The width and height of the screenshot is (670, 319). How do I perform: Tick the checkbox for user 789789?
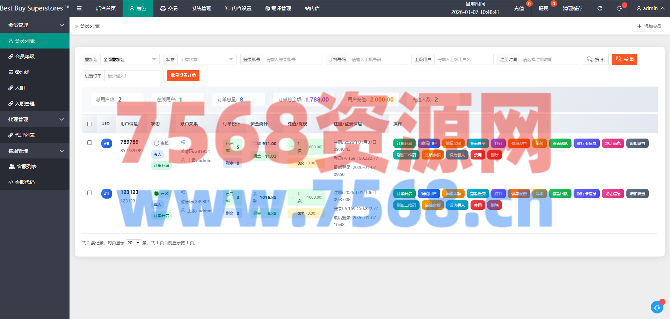(x=90, y=143)
